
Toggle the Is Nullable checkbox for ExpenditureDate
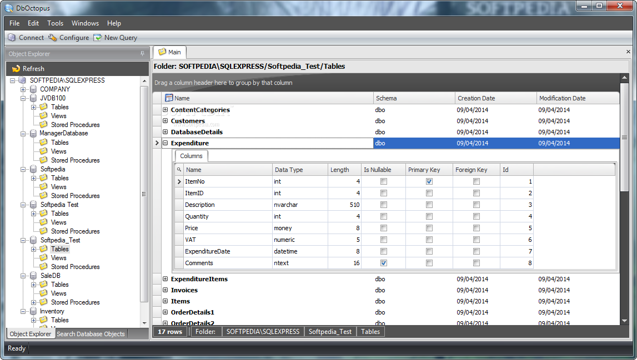(x=384, y=252)
